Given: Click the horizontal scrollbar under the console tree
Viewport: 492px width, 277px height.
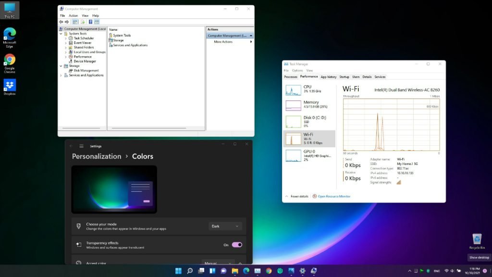Looking at the screenshot, I should point(81,128).
